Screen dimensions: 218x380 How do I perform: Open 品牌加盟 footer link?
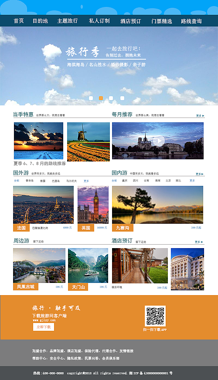point(57,351)
